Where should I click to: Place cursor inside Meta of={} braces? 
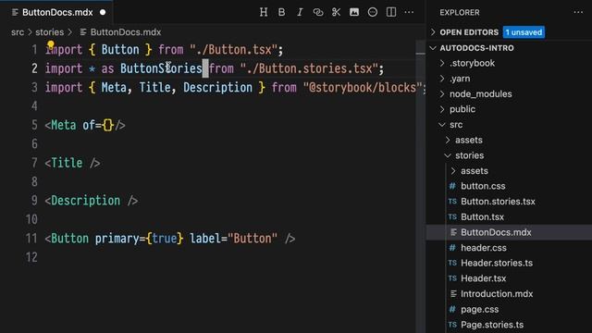point(108,125)
